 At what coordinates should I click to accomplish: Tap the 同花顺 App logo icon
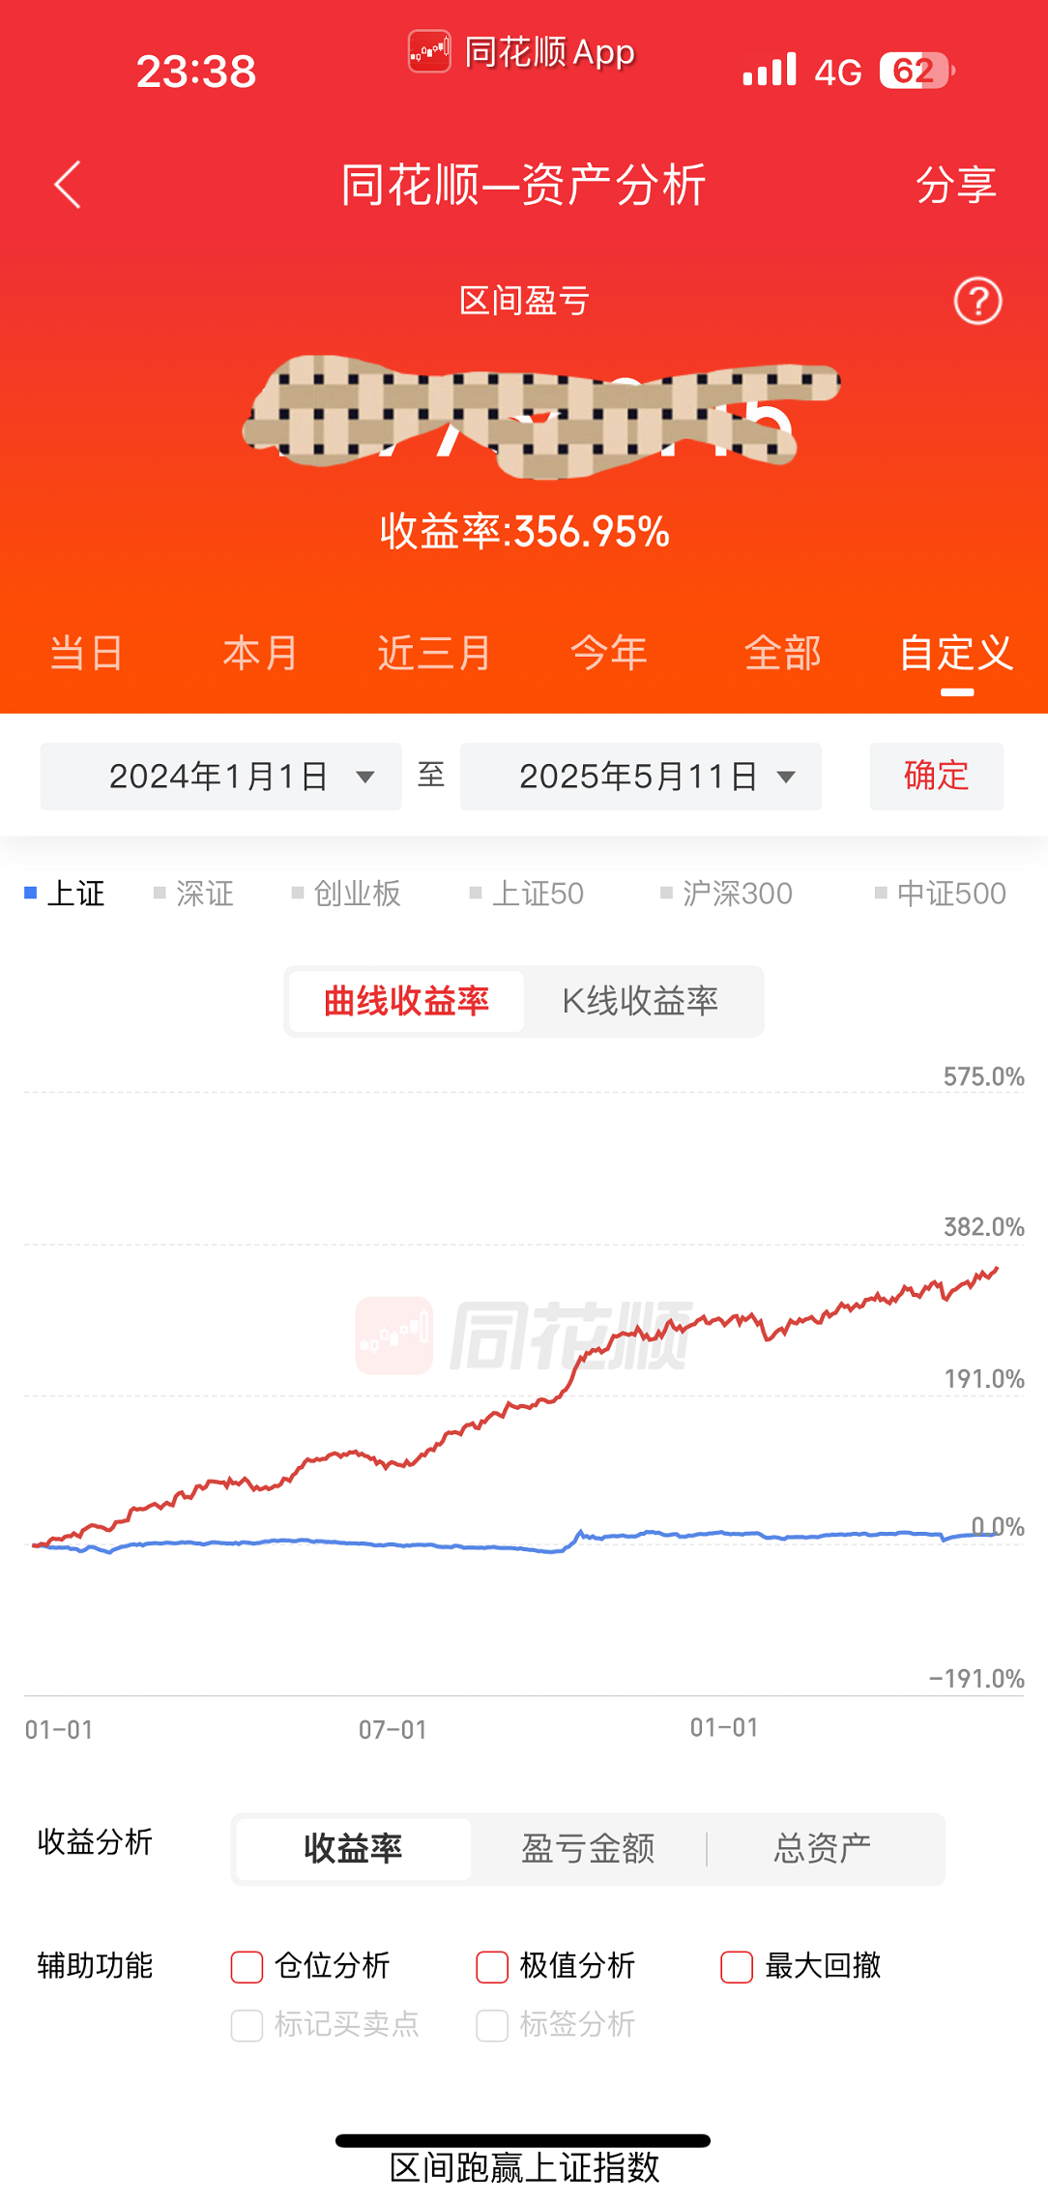tap(429, 51)
